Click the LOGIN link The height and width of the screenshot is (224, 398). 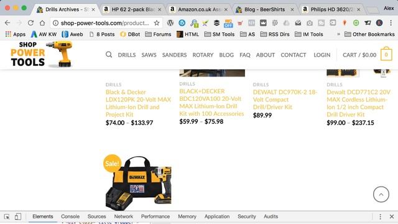(322, 55)
